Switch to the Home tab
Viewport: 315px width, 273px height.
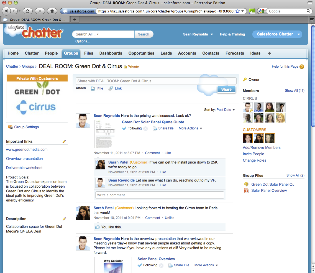tap(13, 53)
